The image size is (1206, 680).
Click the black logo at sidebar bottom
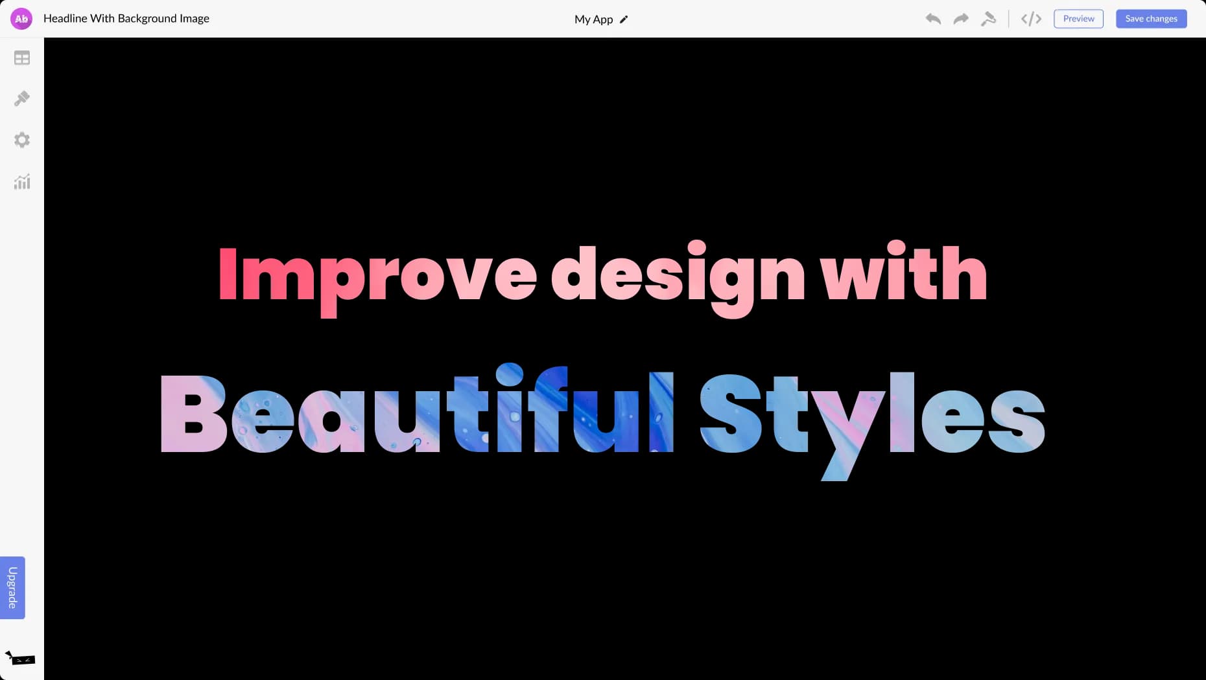click(x=20, y=659)
